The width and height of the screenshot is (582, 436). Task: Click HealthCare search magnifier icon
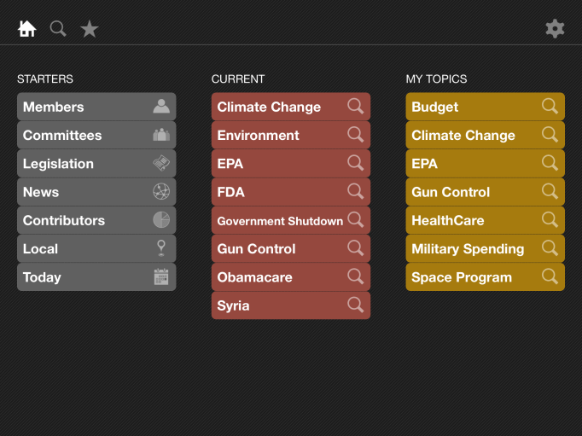click(550, 219)
